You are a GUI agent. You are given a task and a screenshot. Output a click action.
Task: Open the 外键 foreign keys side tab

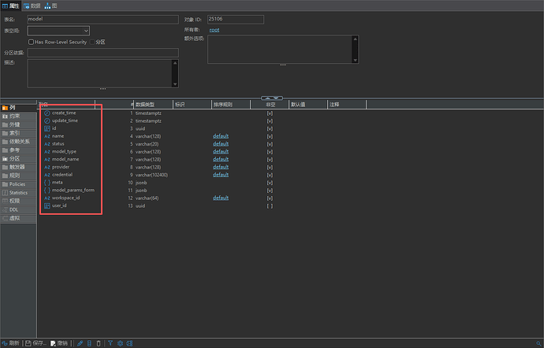click(18, 124)
